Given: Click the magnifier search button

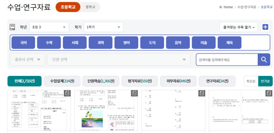Looking at the screenshot, I should coord(264,60).
